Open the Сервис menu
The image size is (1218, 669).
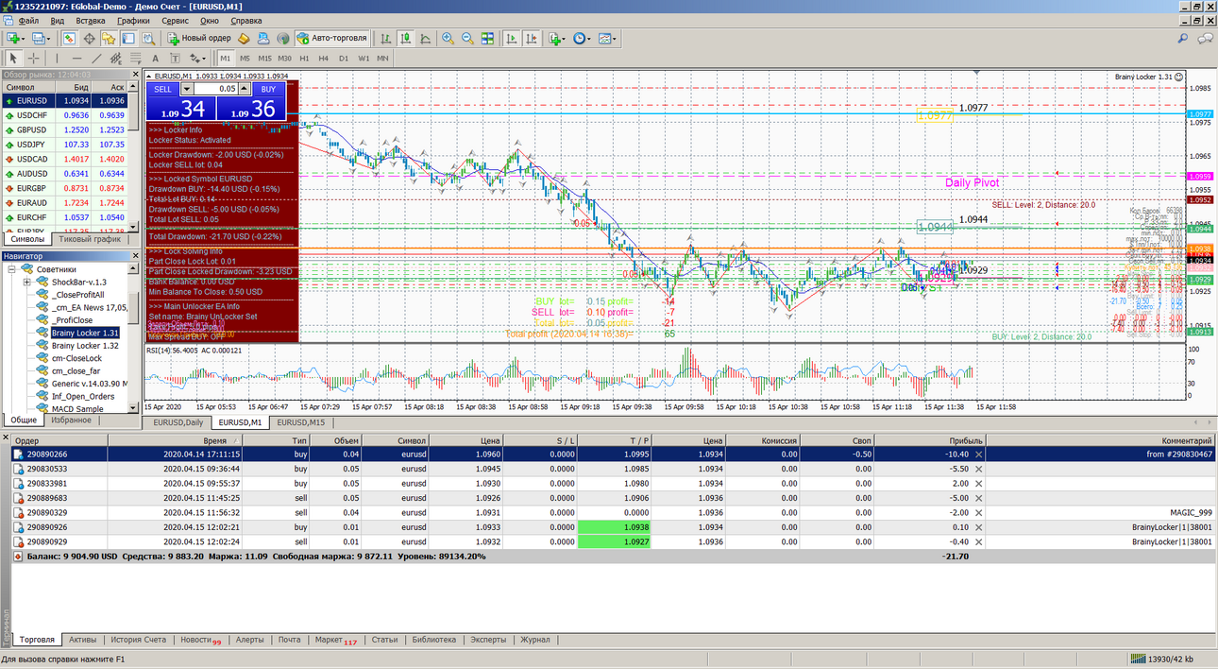tap(175, 20)
